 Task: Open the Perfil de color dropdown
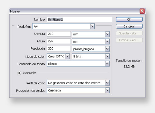click(78, 83)
